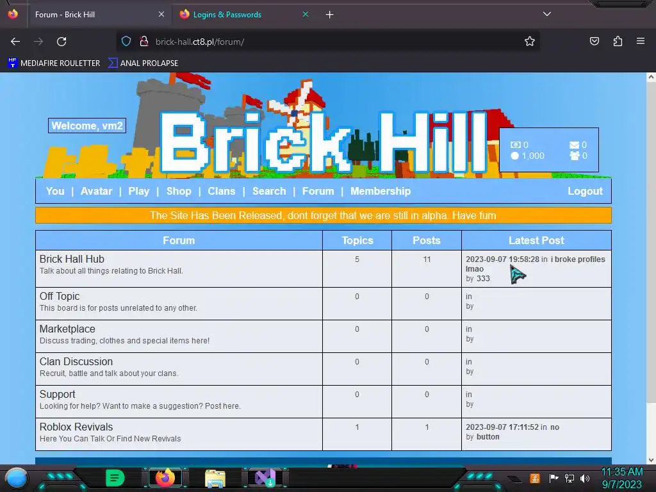Click the Welcome, vm2 label
Screen dimensions: 656x492
pos(87,126)
